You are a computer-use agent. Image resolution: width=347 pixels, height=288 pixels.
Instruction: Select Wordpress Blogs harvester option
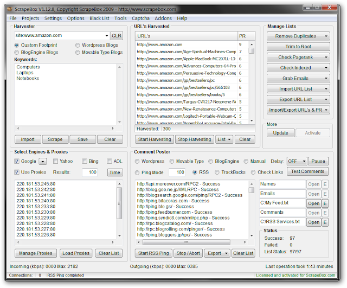(78, 45)
